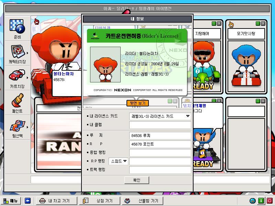The height and width of the screenshot is (206, 275).
Task: Click green info icon on 모기맛사탕 slot
Action: pos(258,23)
